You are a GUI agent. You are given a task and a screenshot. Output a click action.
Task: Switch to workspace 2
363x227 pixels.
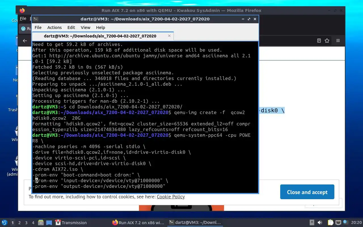click(20, 223)
